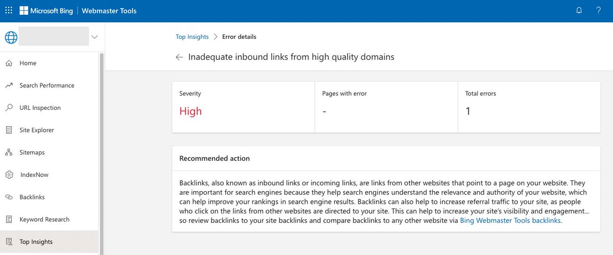Image resolution: width=613 pixels, height=255 pixels.
Task: Click the Total errors value 1
Action: [468, 111]
